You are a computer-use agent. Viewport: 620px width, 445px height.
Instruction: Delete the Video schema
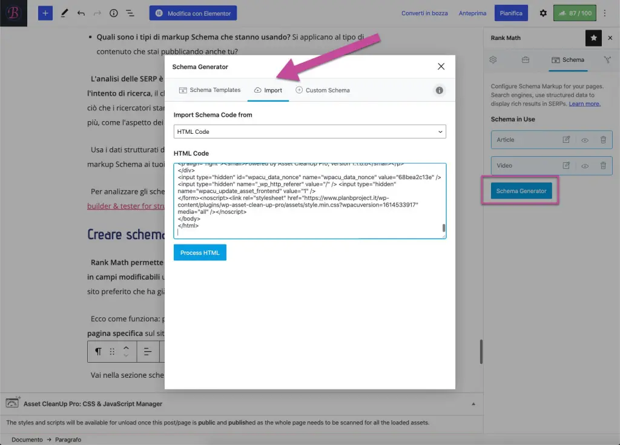603,165
